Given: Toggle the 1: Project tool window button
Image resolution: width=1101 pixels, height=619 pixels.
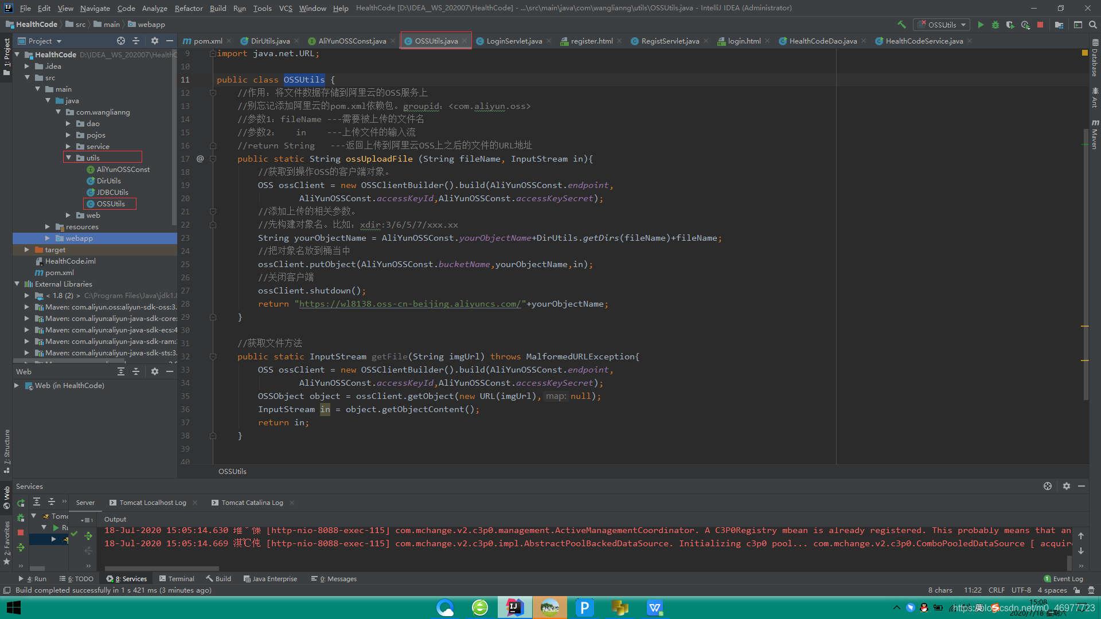Looking at the screenshot, I should (x=7, y=57).
